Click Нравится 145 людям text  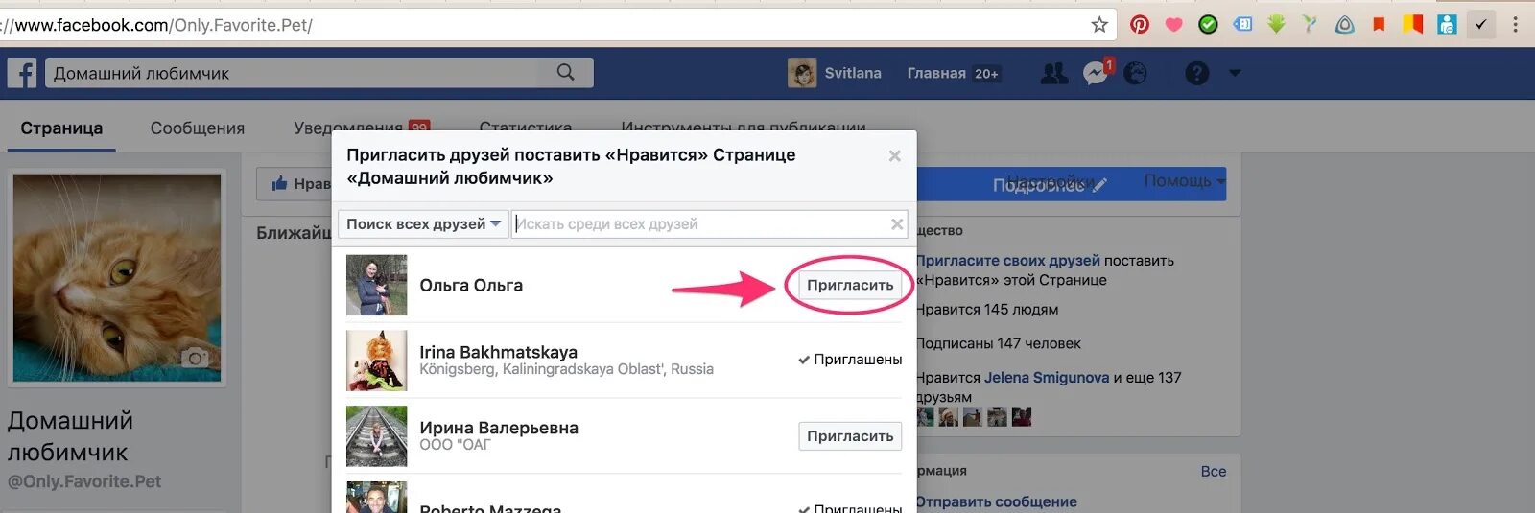pyautogui.click(x=987, y=310)
